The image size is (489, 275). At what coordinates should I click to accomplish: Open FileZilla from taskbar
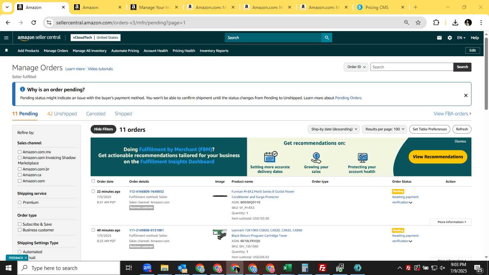point(323,268)
